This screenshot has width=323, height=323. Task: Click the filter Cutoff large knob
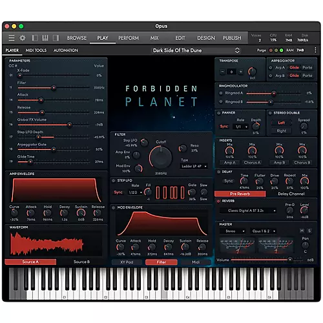click(x=161, y=158)
